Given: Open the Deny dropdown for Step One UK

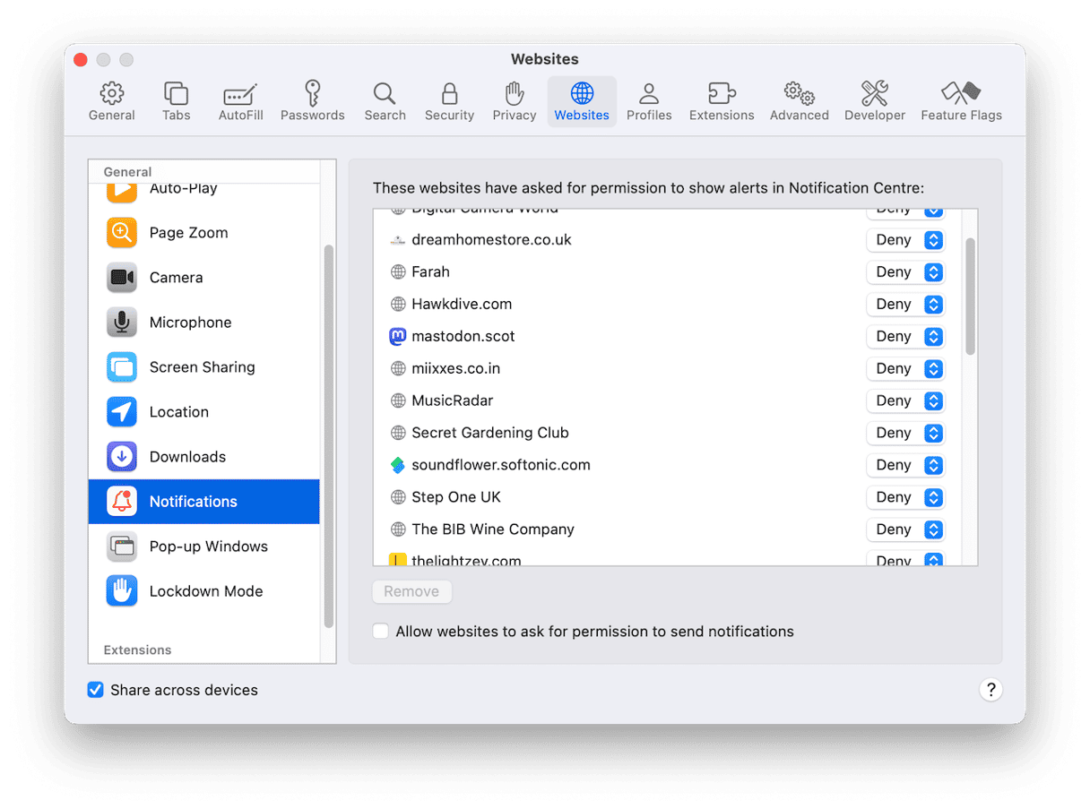Looking at the screenshot, I should click(905, 497).
